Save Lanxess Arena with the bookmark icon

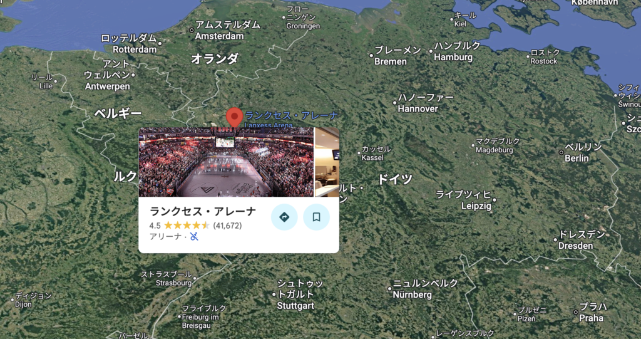click(316, 217)
